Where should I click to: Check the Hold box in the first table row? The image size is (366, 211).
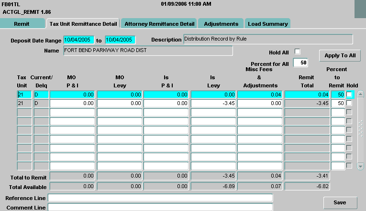pyautogui.click(x=349, y=95)
